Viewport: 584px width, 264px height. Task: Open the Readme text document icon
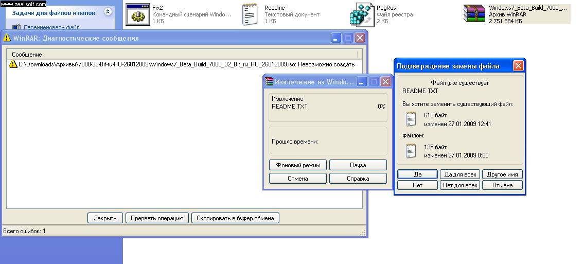250,14
